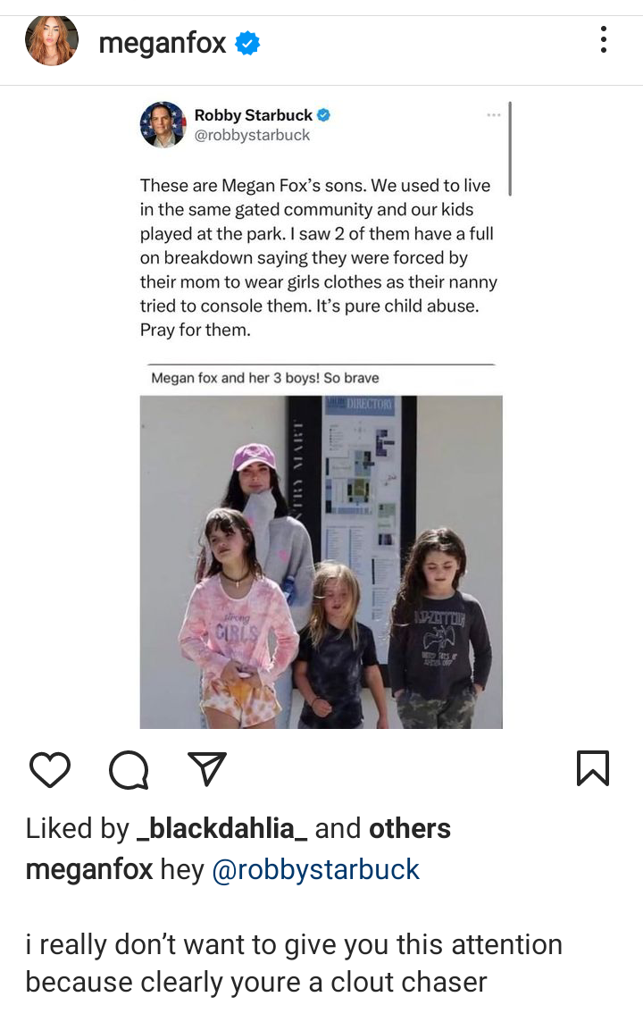The height and width of the screenshot is (1022, 643).
Task: Tap the embedded tweet's ellipsis icon
Action: [x=494, y=114]
